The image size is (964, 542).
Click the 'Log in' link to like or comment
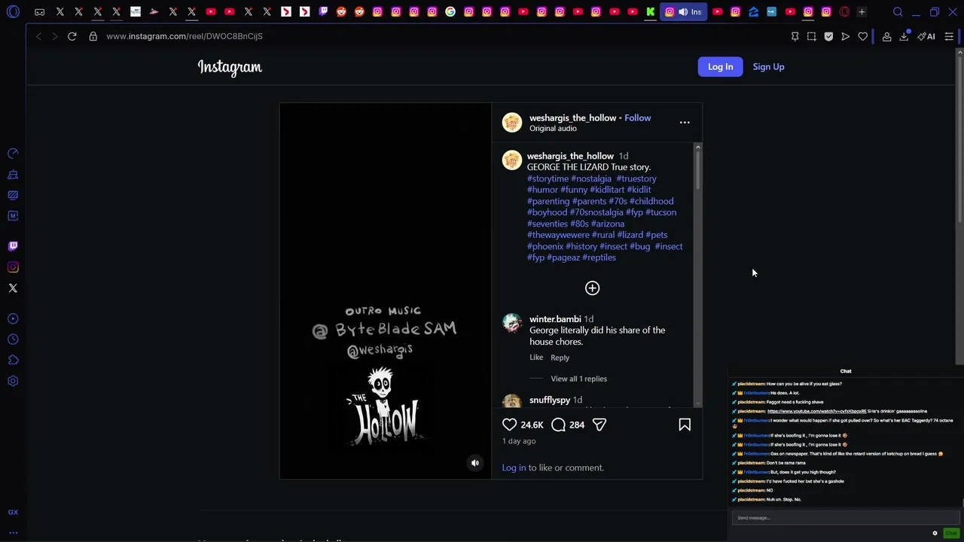tap(514, 467)
